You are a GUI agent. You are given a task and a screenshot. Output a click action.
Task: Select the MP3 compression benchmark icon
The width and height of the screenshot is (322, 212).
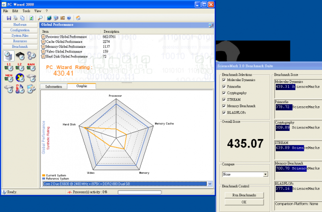pyautogui.click(x=20, y=89)
